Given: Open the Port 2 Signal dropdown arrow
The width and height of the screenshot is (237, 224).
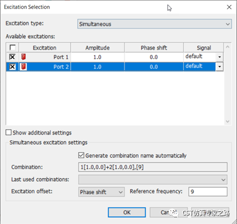Looking at the screenshot, I should click(x=219, y=66).
